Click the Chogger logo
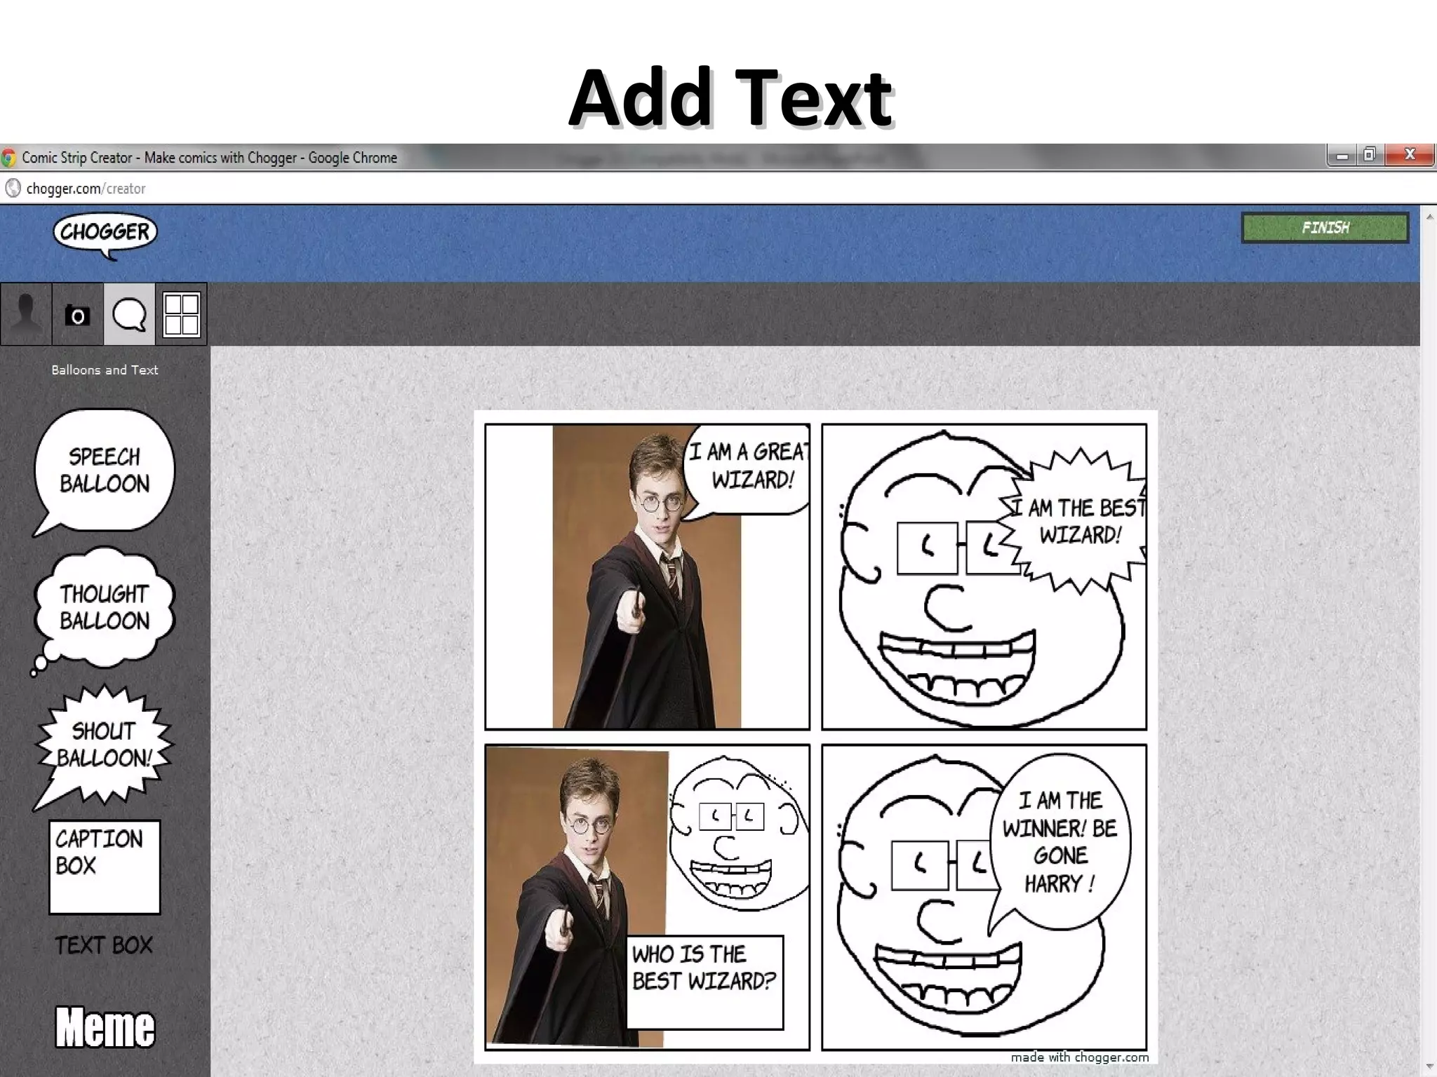The width and height of the screenshot is (1437, 1077). click(x=105, y=236)
